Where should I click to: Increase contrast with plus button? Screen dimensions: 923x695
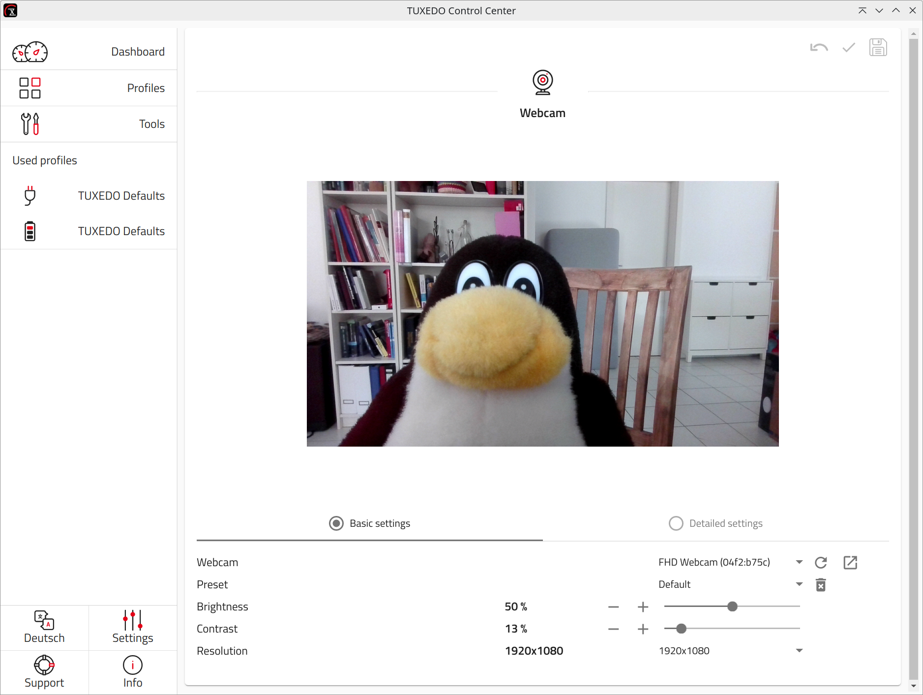pos(643,629)
